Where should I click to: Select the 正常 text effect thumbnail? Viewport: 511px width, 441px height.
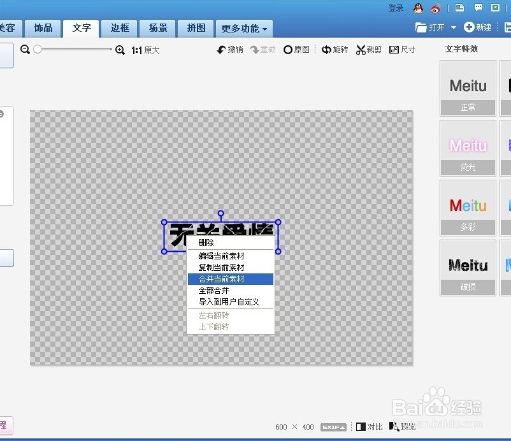pyautogui.click(x=468, y=88)
